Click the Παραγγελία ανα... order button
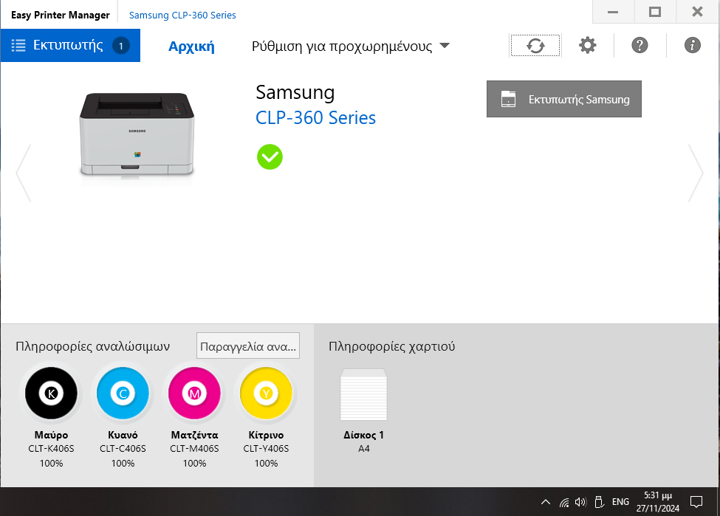The image size is (720, 516). 248,345
